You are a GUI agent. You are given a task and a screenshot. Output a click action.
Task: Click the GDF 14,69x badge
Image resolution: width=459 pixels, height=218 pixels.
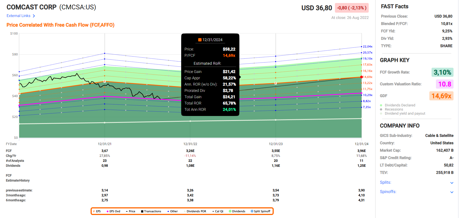(x=441, y=96)
